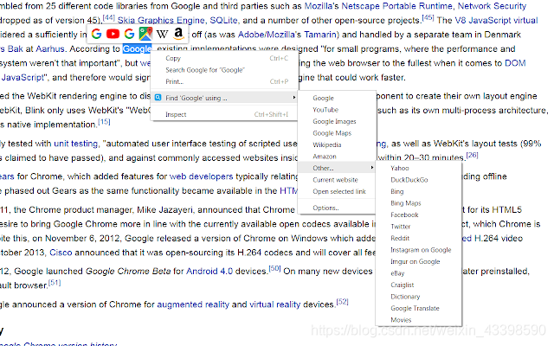Choose Print... in the context menu
This screenshot has width=554, height=346.
(224, 81)
